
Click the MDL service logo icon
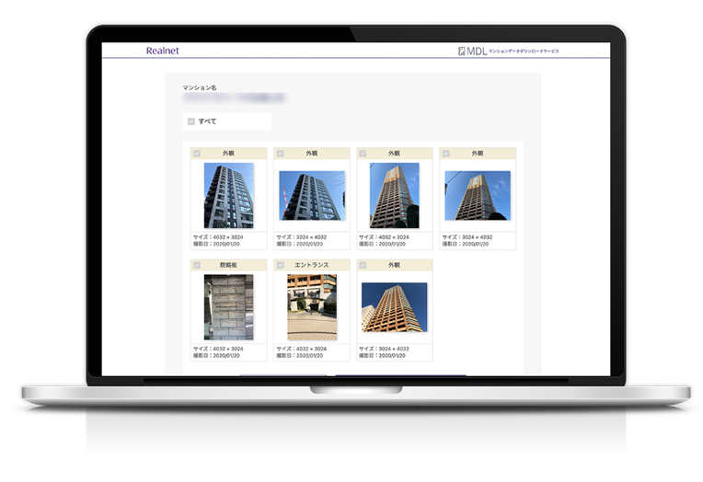[462, 51]
